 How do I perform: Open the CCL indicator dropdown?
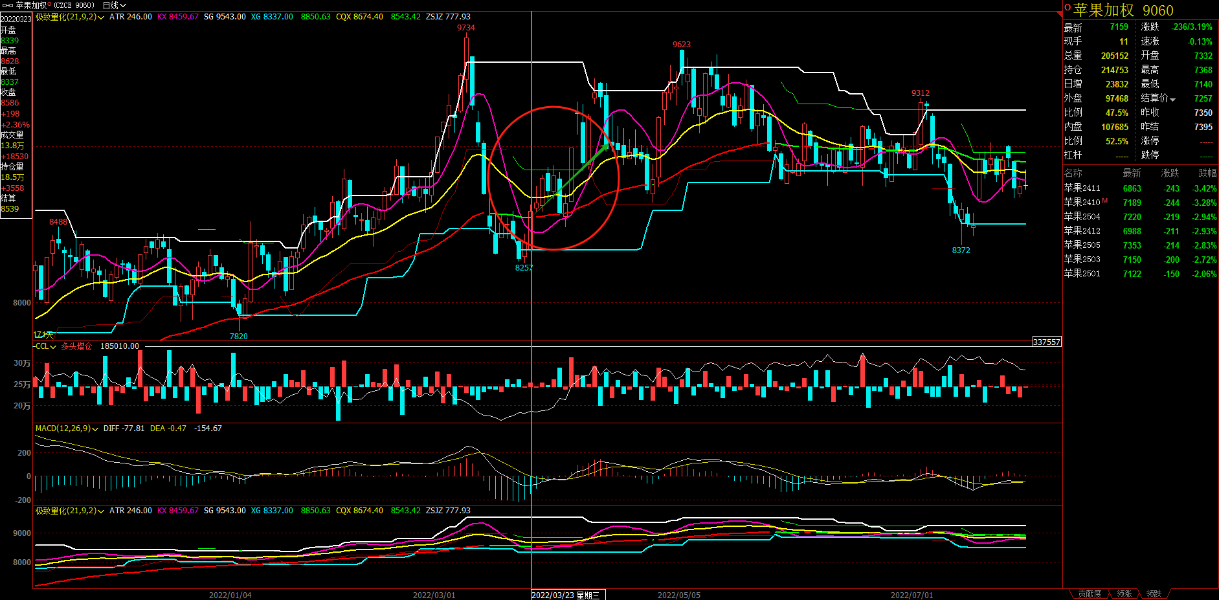click(46, 346)
